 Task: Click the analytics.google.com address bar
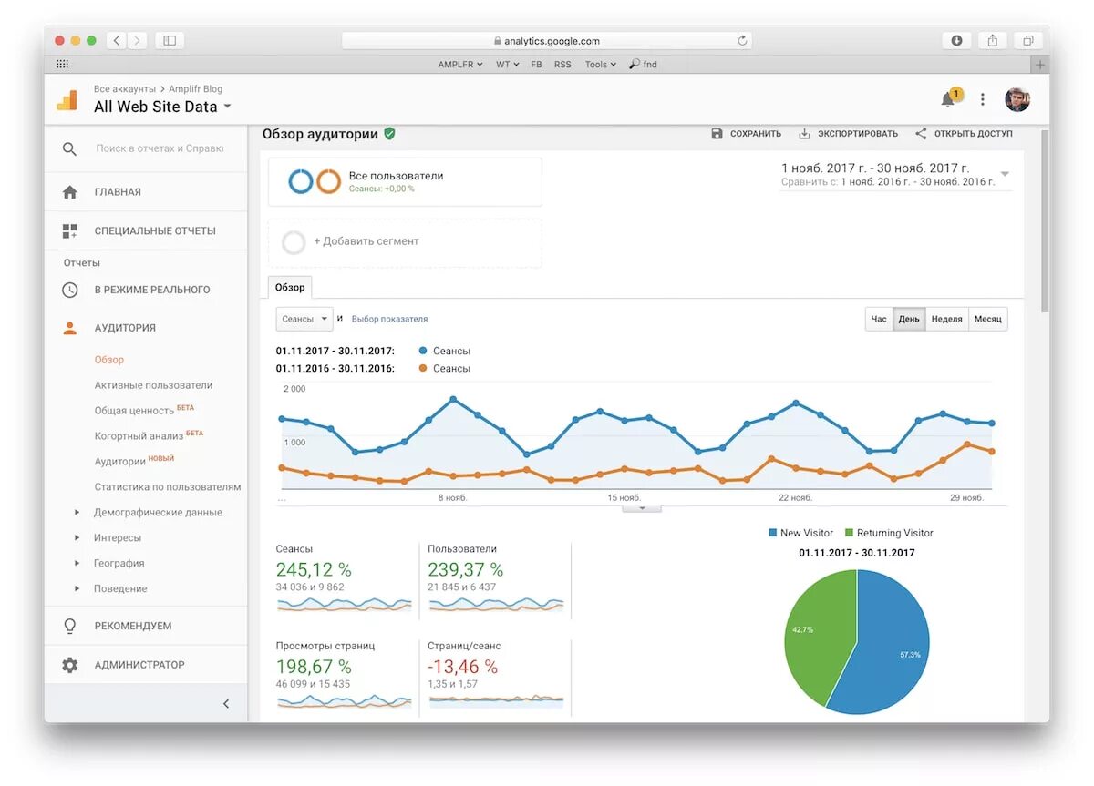547,40
